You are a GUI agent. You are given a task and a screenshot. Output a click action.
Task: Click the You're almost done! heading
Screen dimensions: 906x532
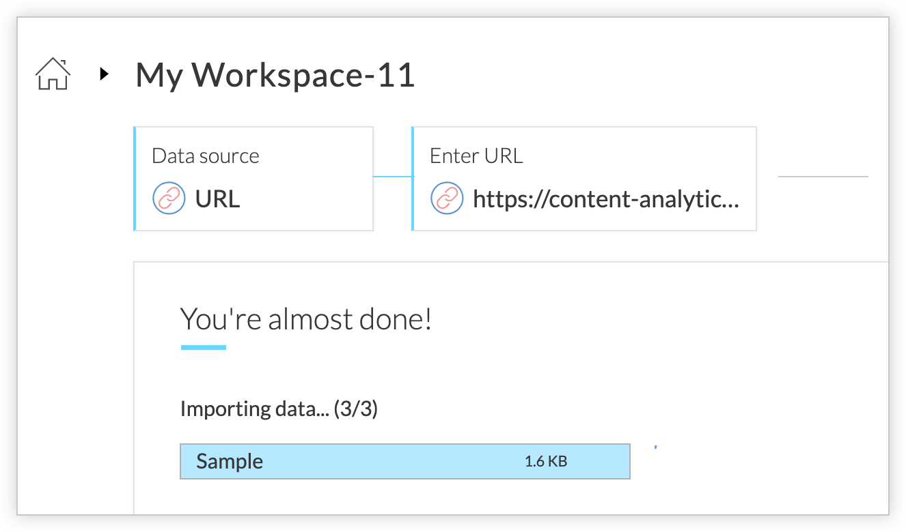305,319
